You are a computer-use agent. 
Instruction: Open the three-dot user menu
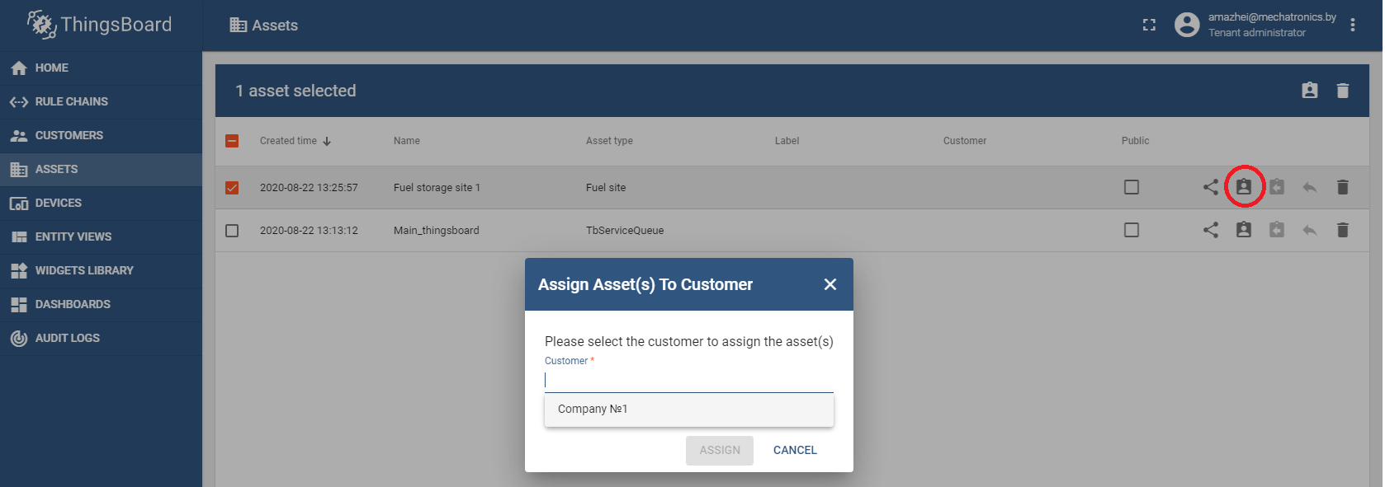coord(1352,25)
